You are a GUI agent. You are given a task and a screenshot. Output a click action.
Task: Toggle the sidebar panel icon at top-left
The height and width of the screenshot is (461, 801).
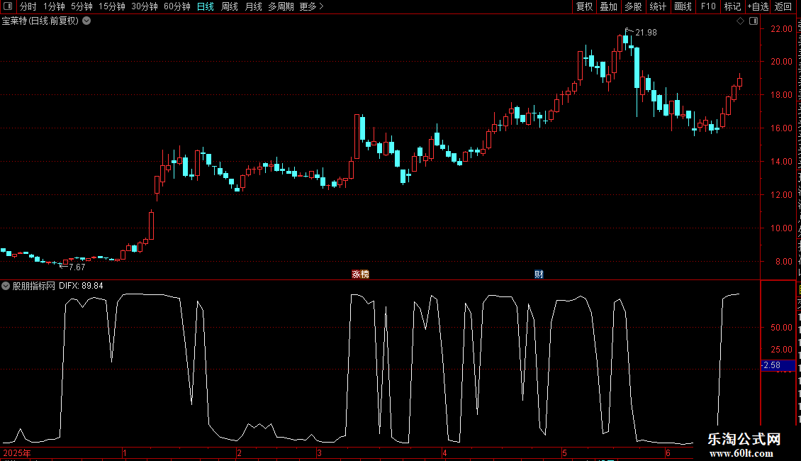(x=8, y=6)
